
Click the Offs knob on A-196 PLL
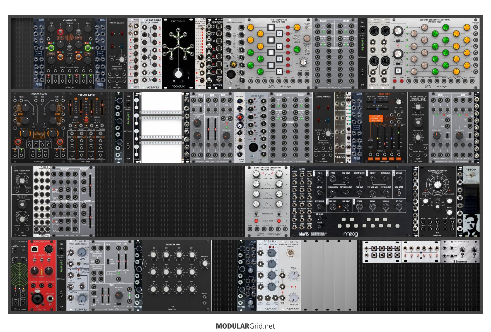pyautogui.click(x=82, y=252)
